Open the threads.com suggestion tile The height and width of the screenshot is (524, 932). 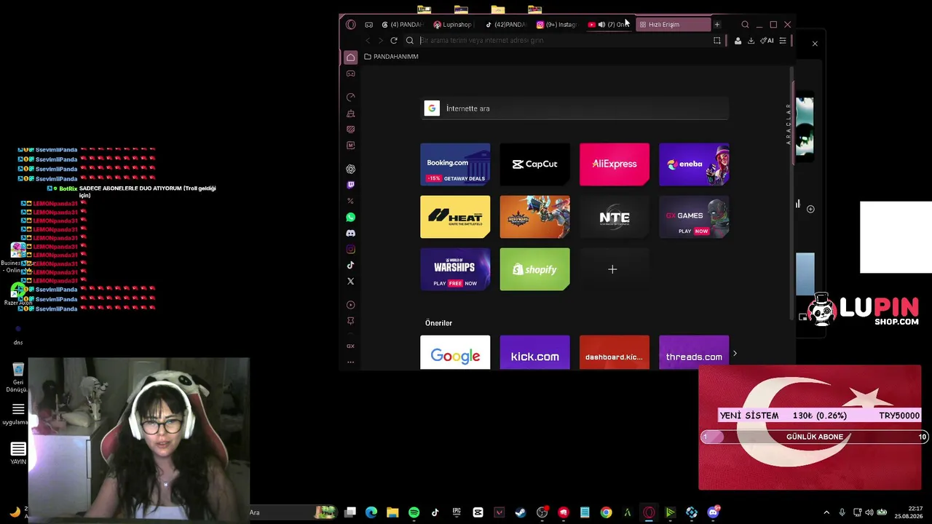coord(694,353)
